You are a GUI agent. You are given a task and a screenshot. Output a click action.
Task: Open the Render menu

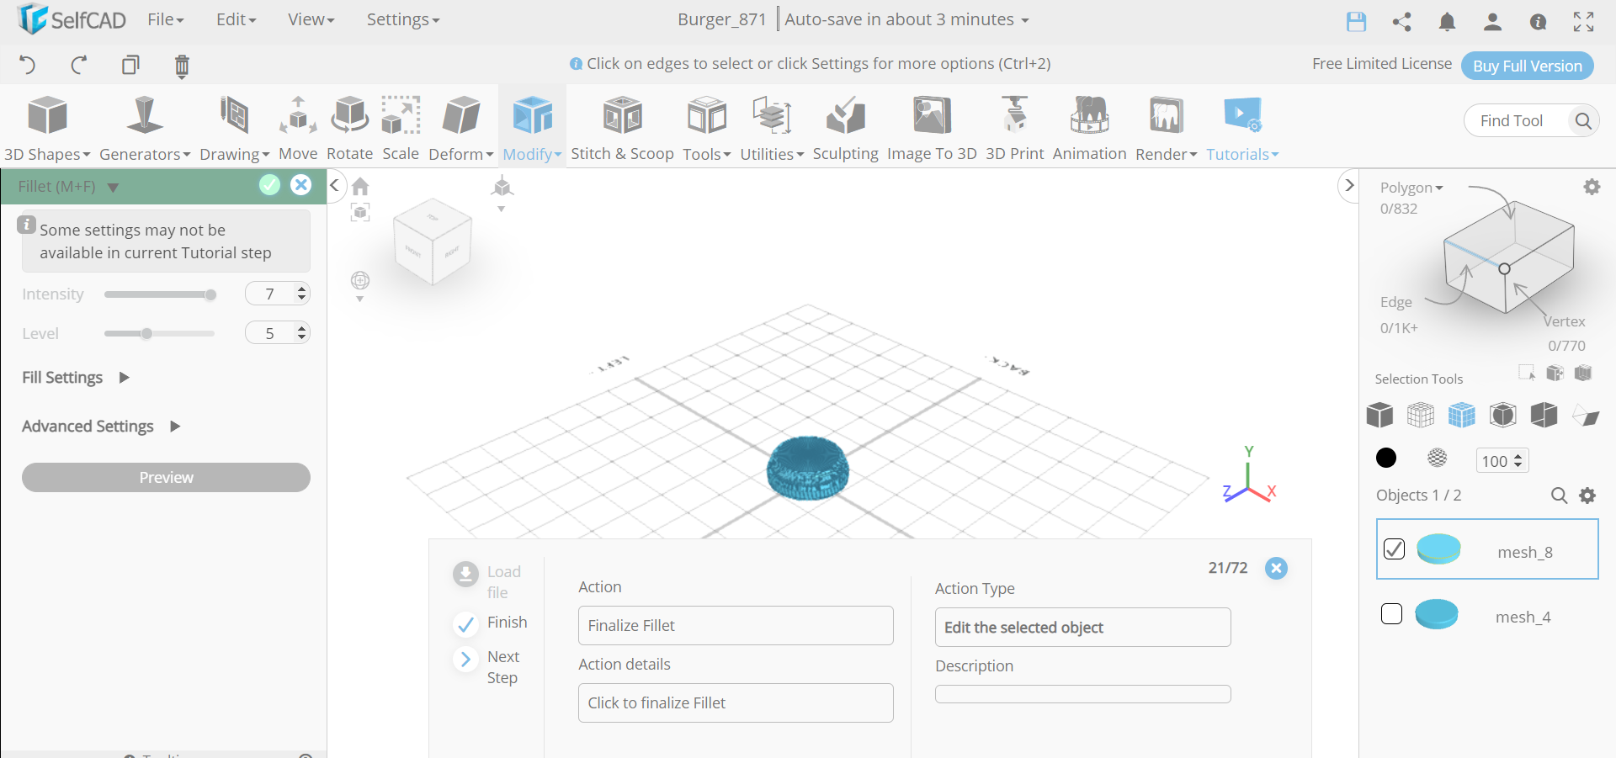pos(1166,129)
